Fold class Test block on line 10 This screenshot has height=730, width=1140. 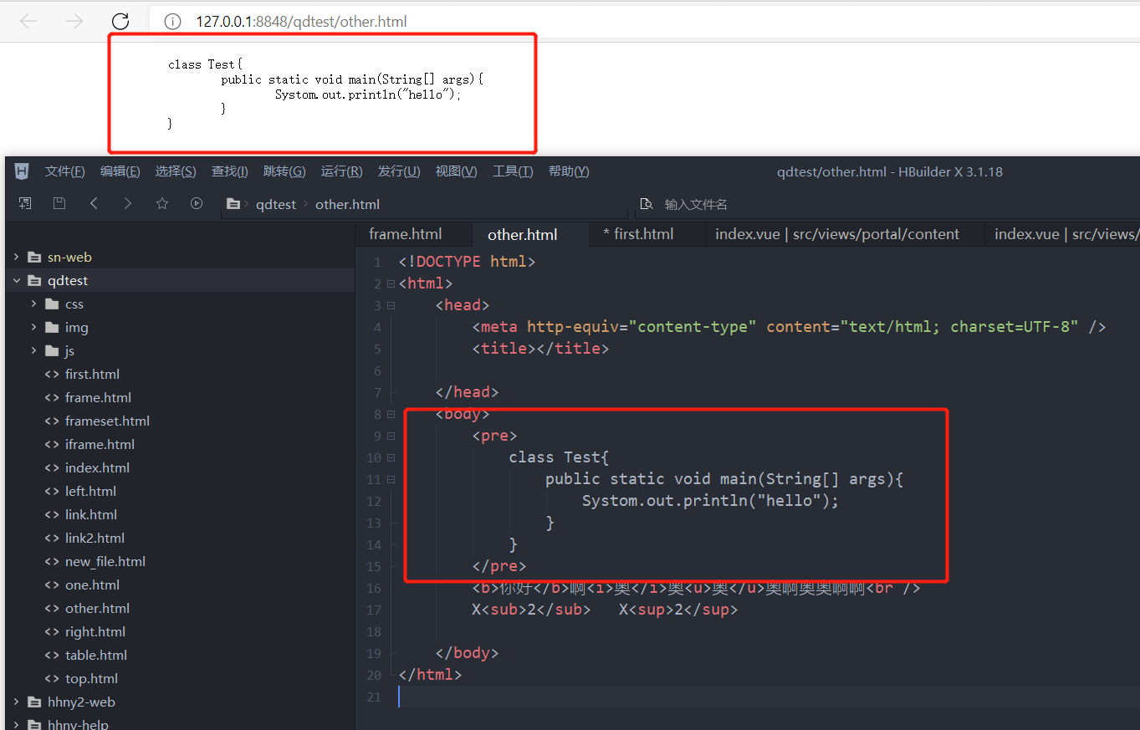point(391,457)
